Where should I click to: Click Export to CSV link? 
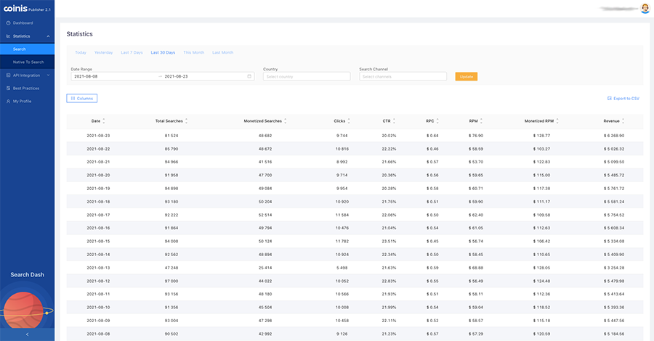pyautogui.click(x=623, y=98)
